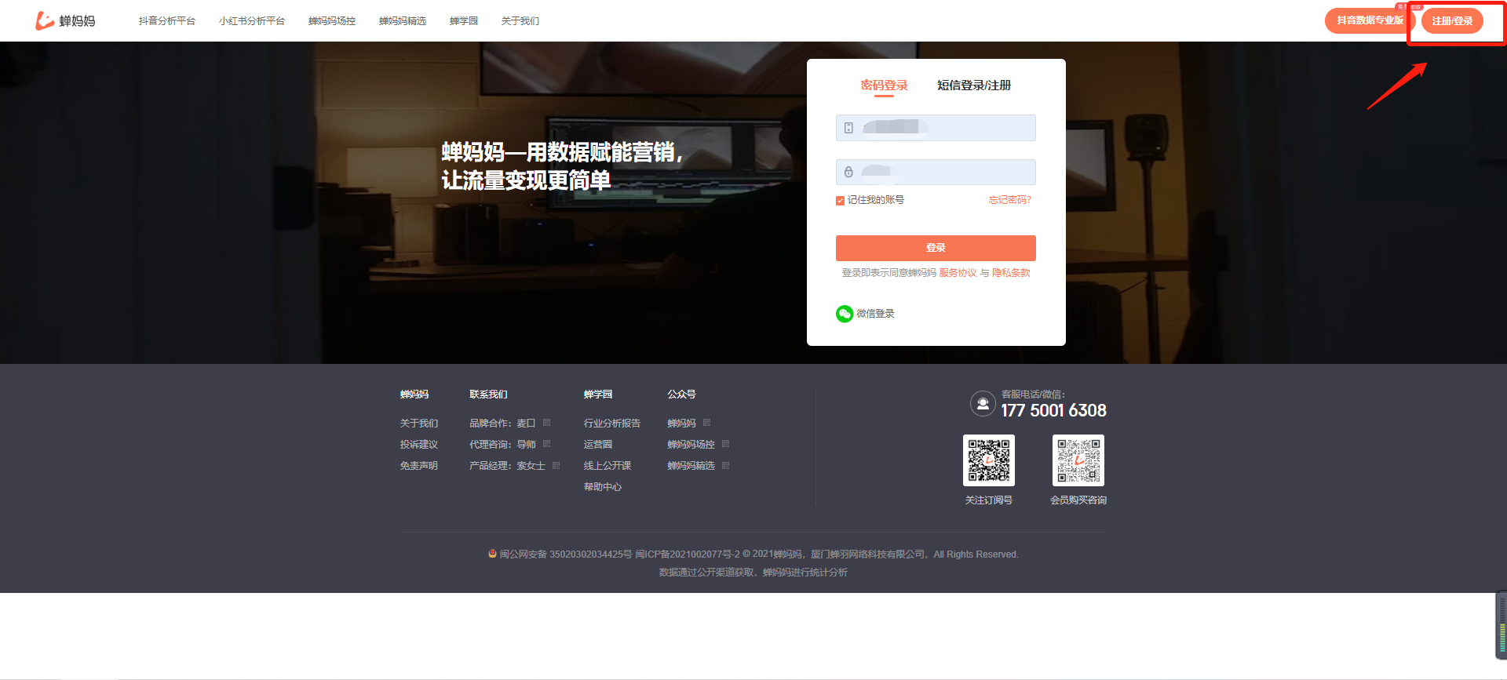
Task: Click the 注册/登录 button in header
Action: (x=1452, y=21)
